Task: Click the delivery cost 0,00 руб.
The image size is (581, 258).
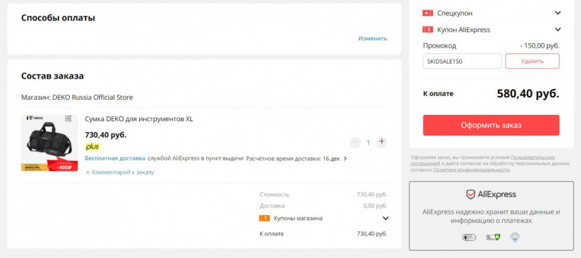Action: (375, 206)
